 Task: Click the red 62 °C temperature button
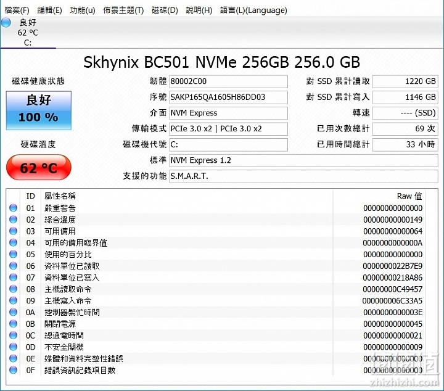pyautogui.click(x=39, y=168)
